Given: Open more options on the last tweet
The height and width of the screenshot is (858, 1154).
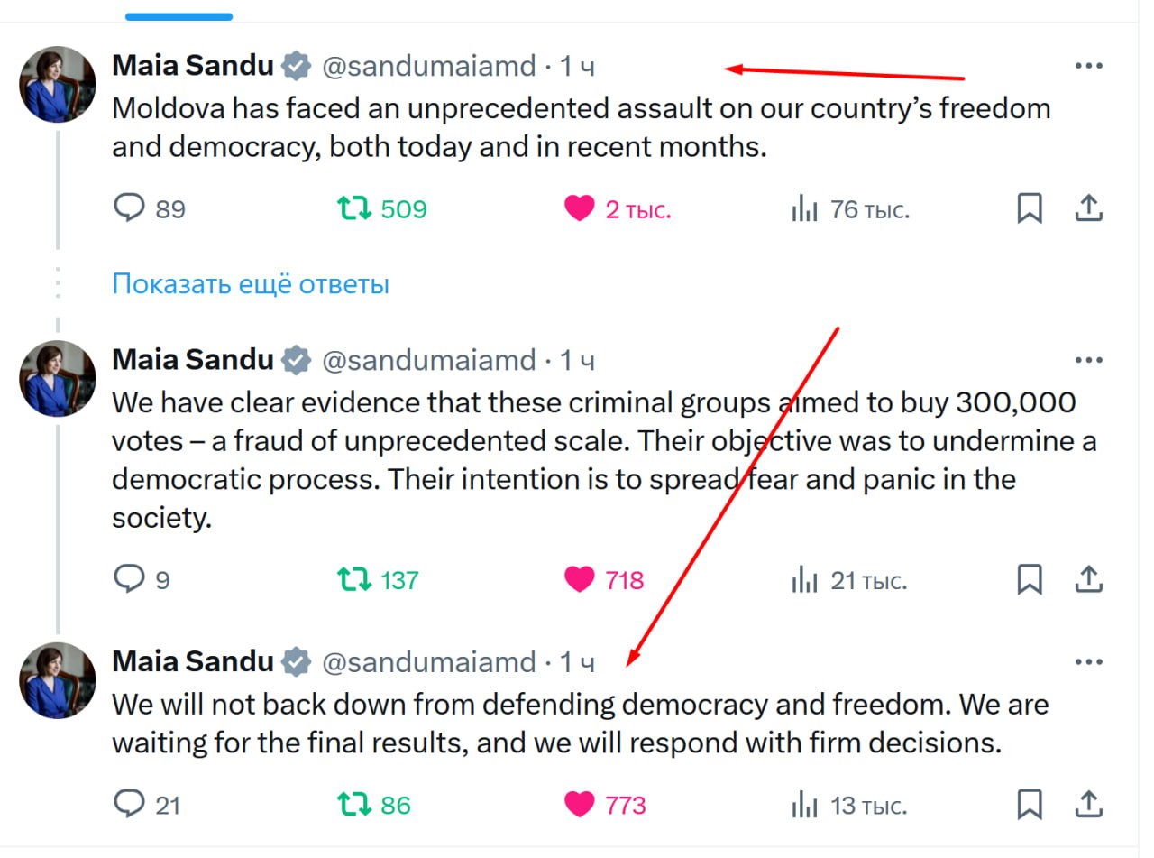Looking at the screenshot, I should 1089,662.
